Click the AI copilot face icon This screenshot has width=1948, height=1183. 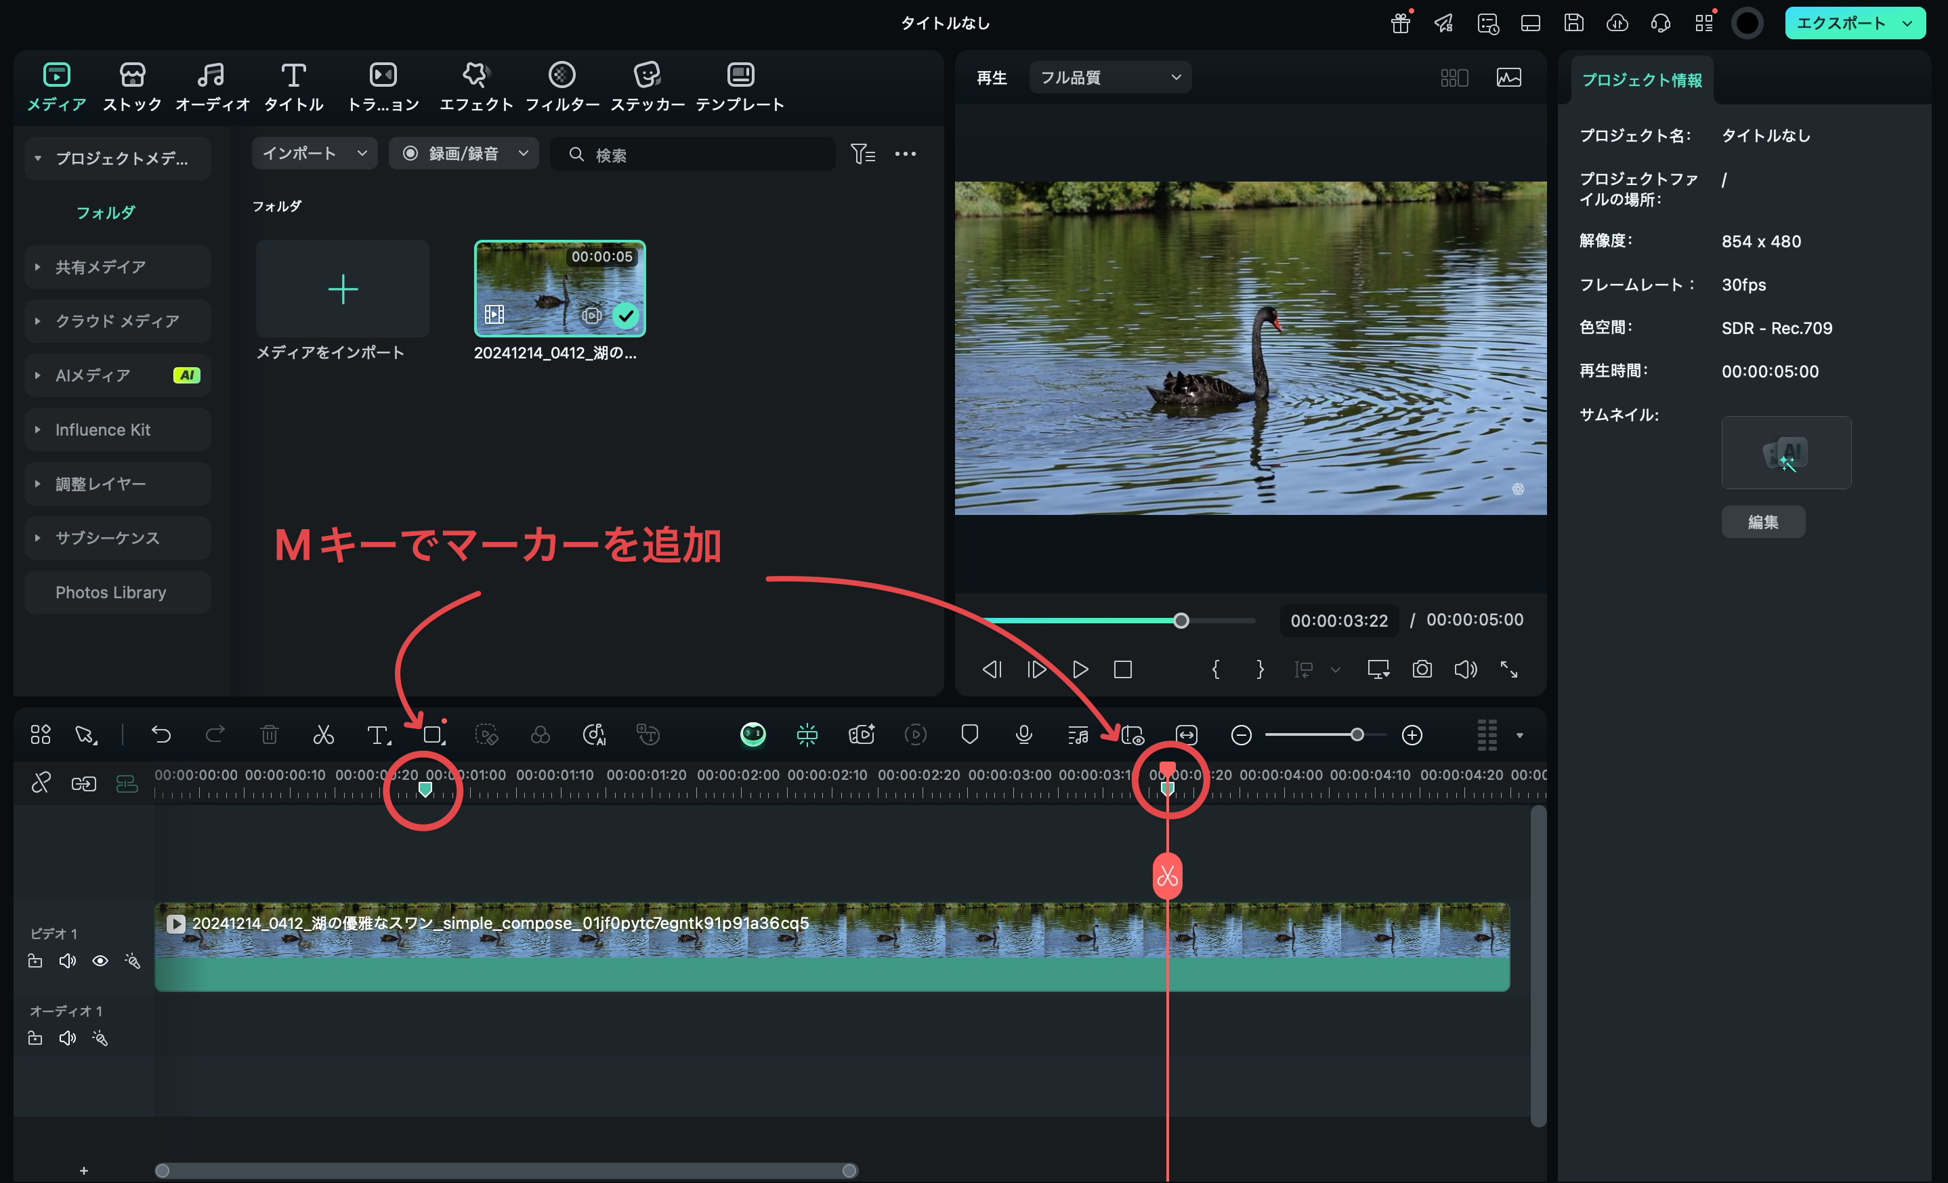(x=753, y=734)
